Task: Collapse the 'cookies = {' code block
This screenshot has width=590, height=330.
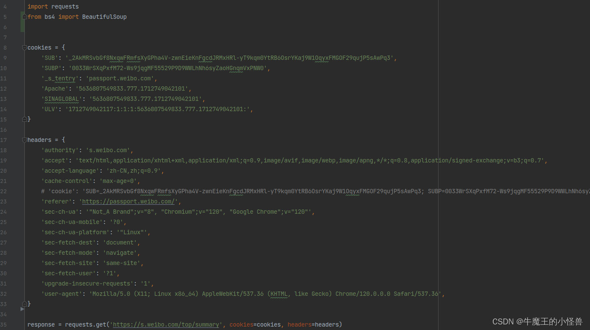Action: click(24, 47)
